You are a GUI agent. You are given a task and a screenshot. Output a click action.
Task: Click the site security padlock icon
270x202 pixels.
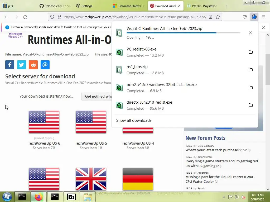point(60,17)
